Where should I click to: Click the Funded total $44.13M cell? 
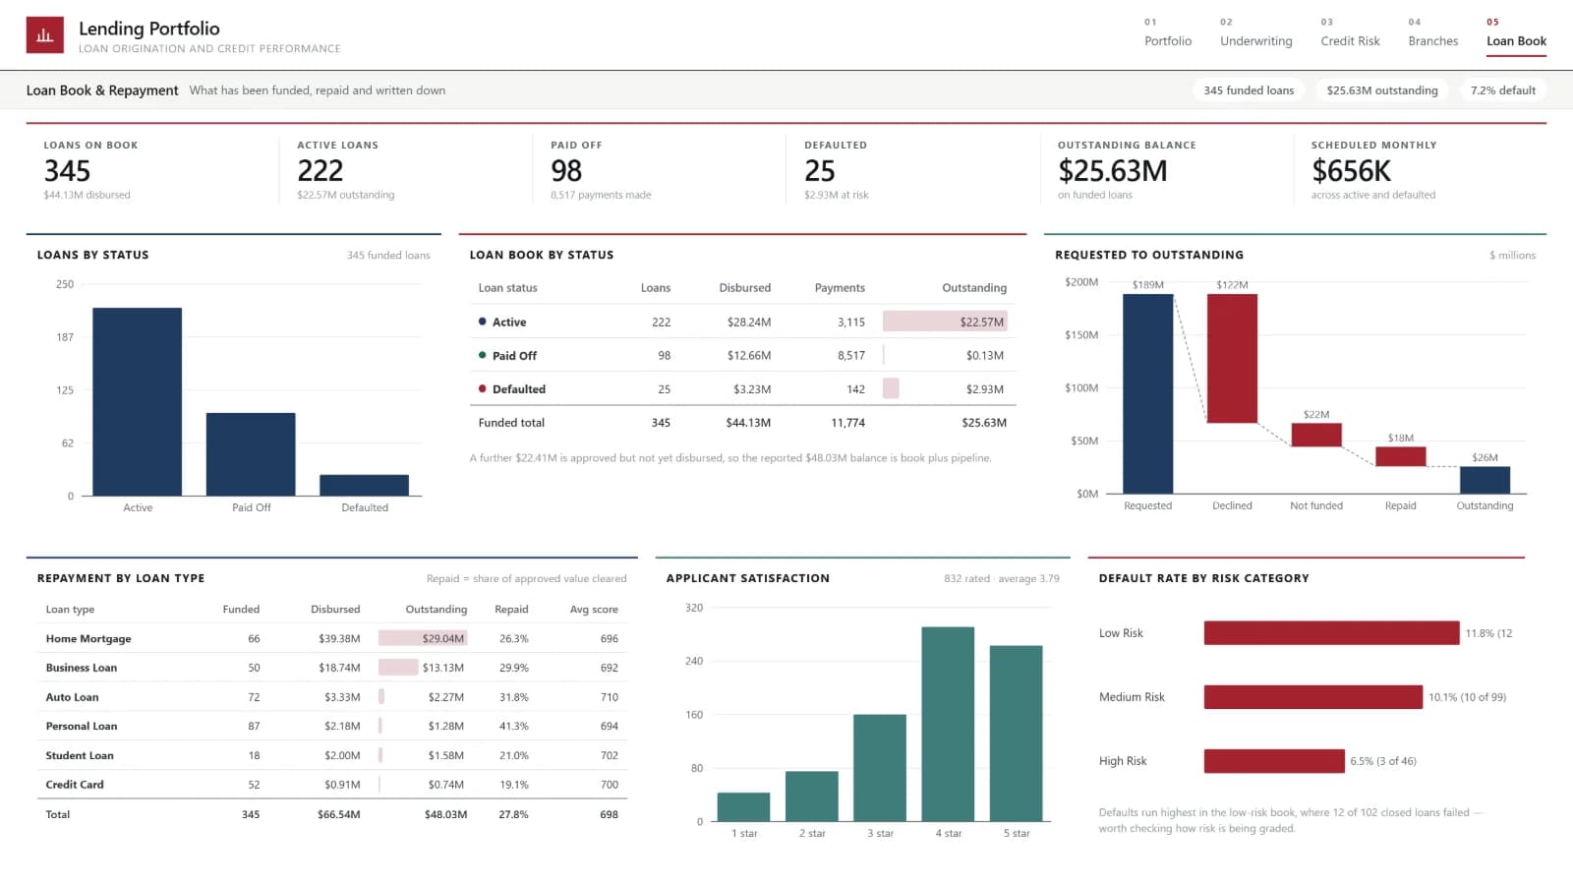(748, 423)
